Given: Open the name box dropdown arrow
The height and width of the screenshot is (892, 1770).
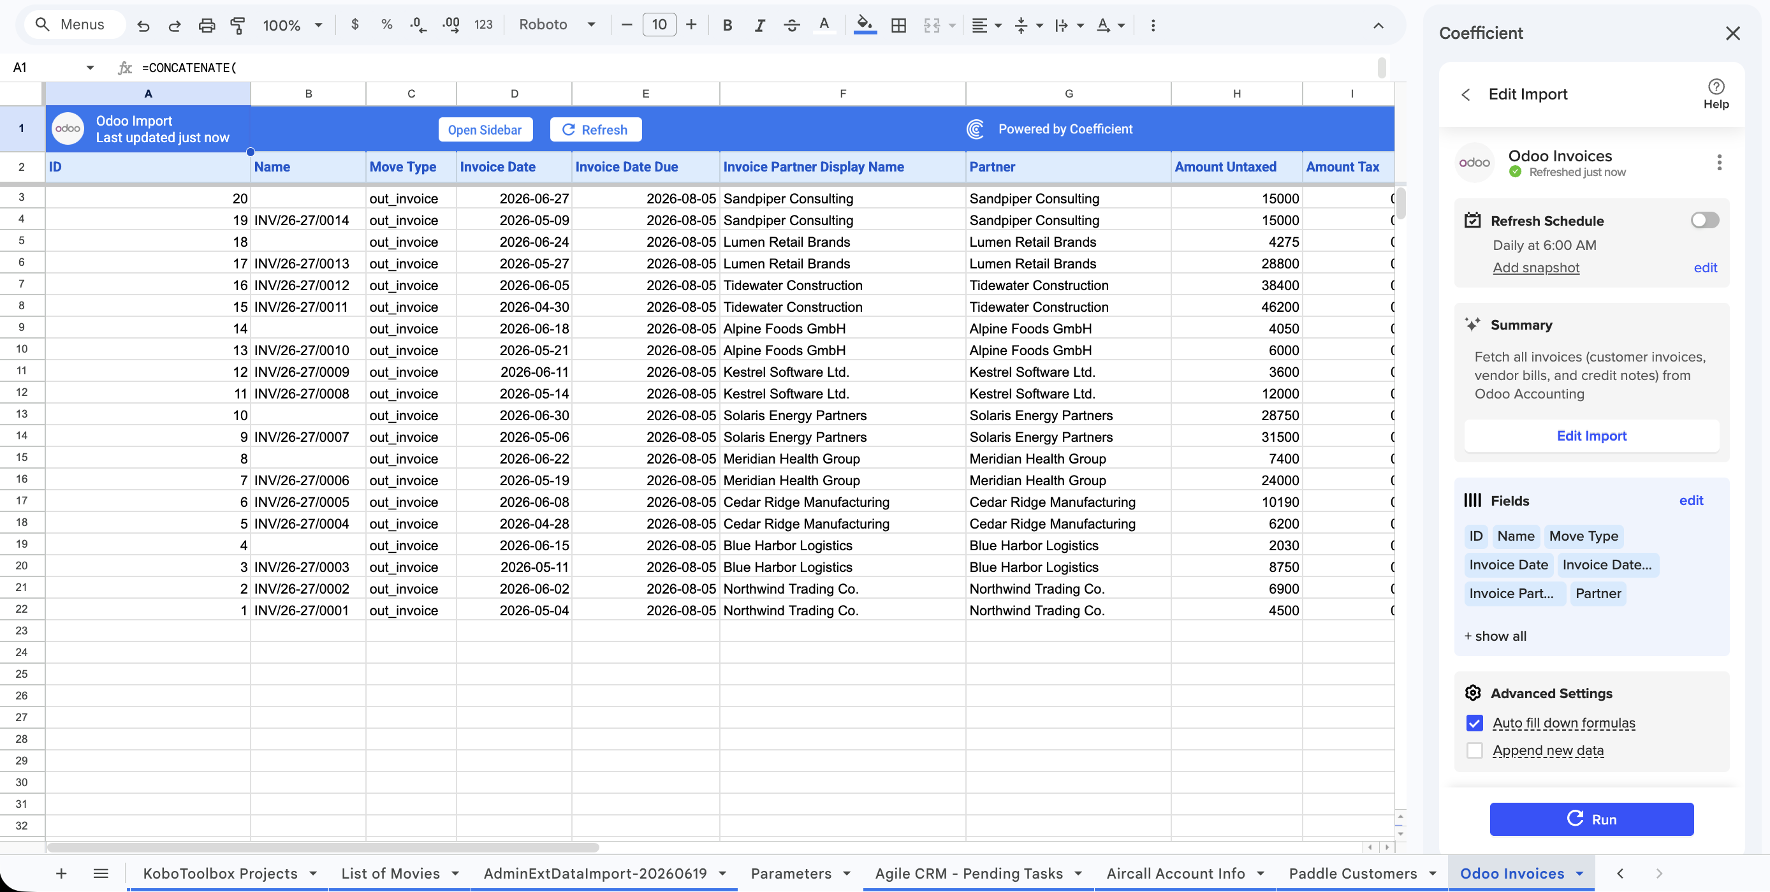Looking at the screenshot, I should click(x=89, y=68).
